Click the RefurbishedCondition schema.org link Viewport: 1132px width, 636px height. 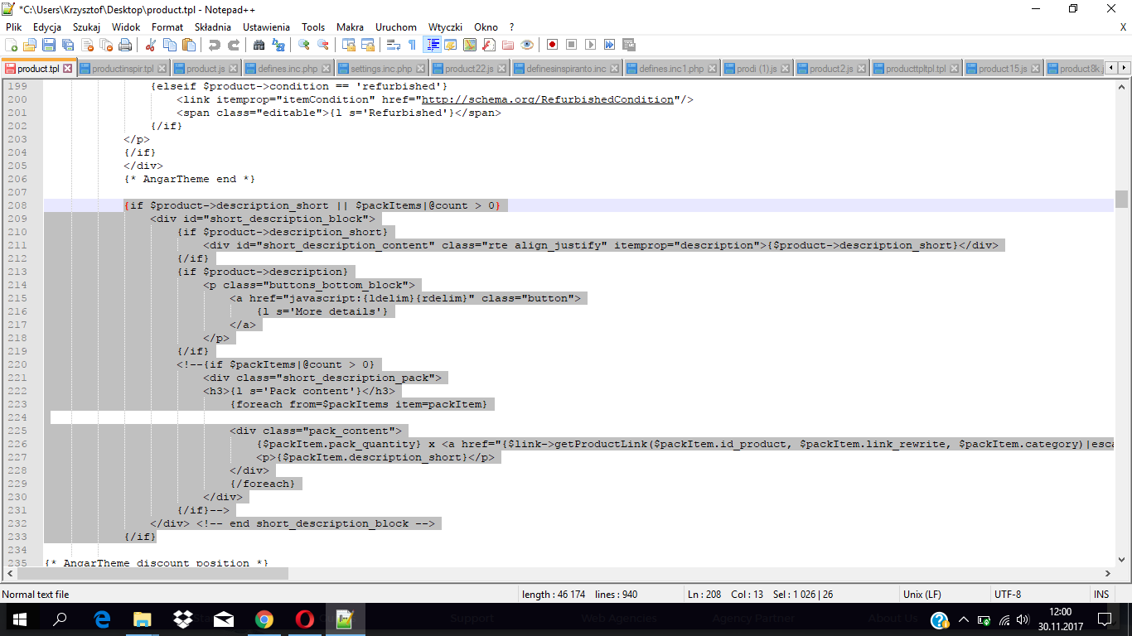(548, 99)
